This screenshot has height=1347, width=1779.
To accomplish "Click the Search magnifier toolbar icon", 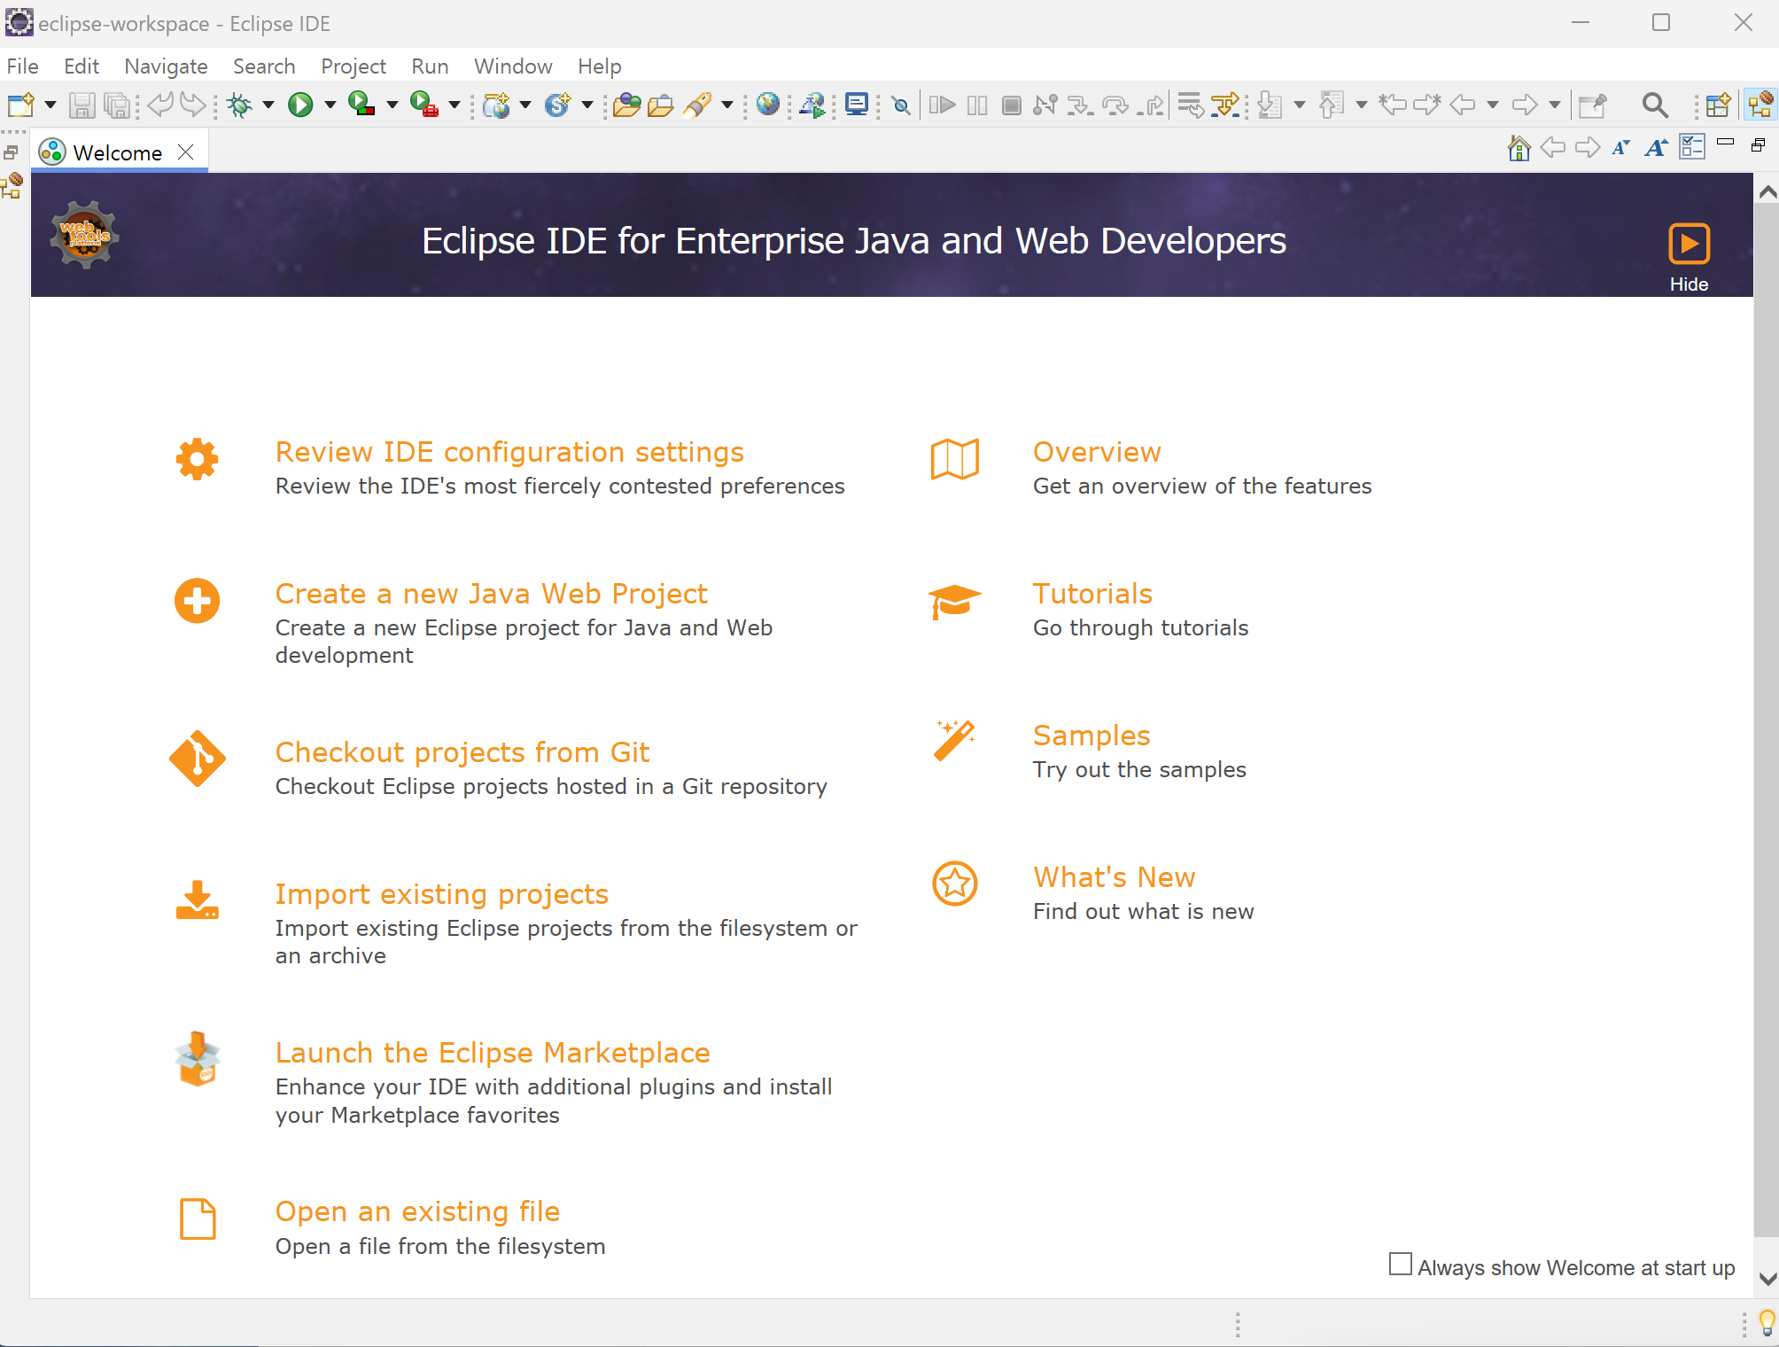I will click(1654, 105).
